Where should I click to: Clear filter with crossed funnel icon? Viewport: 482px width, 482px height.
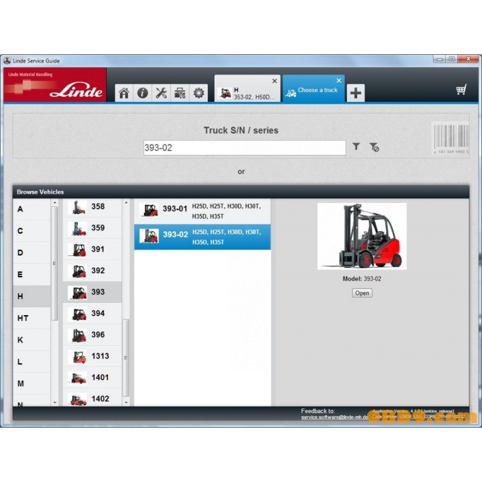tap(374, 147)
